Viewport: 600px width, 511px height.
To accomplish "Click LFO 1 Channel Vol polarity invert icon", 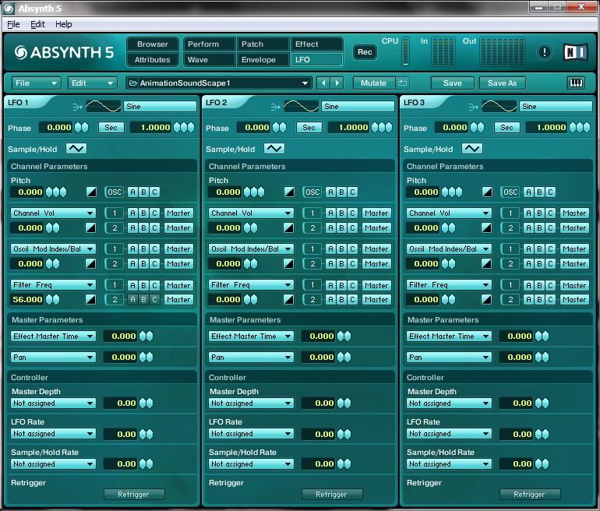I will click(x=90, y=228).
